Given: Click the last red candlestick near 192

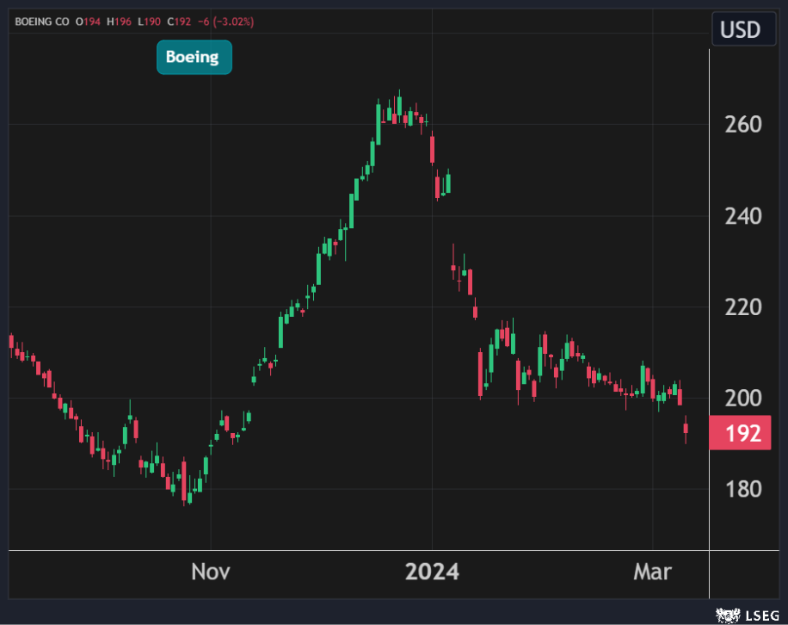Looking at the screenshot, I should (x=686, y=428).
